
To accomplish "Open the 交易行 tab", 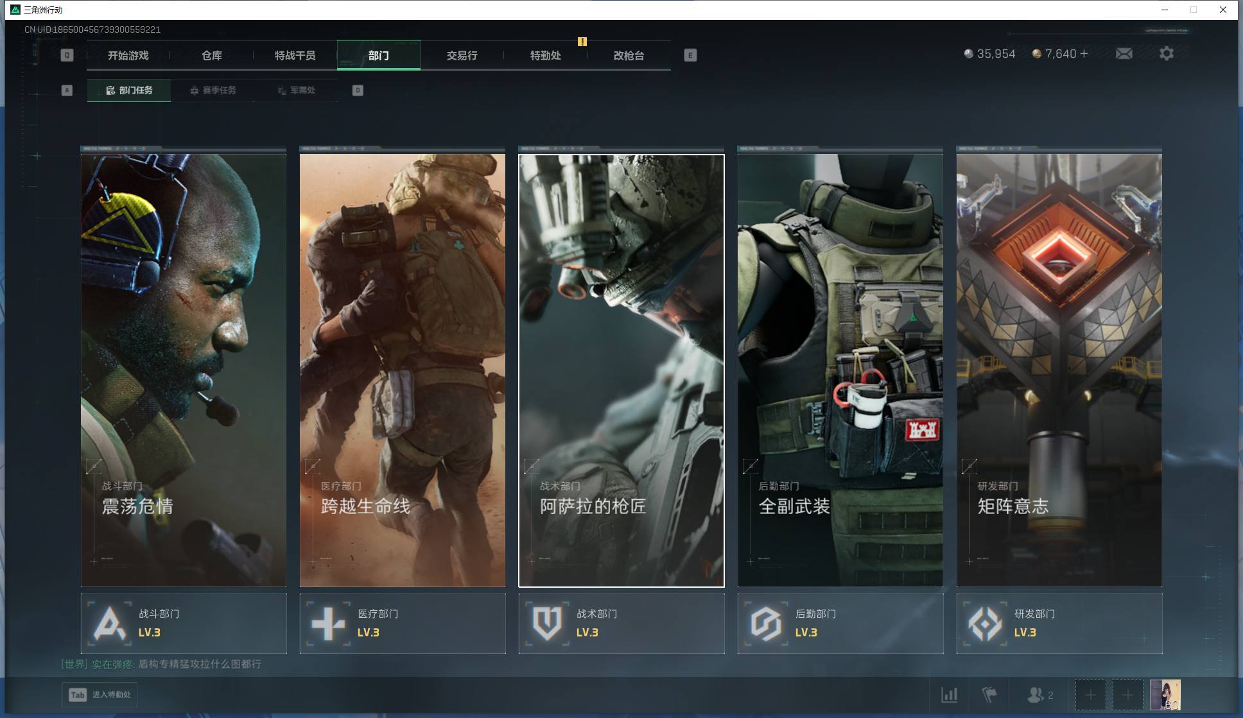I will [x=462, y=56].
